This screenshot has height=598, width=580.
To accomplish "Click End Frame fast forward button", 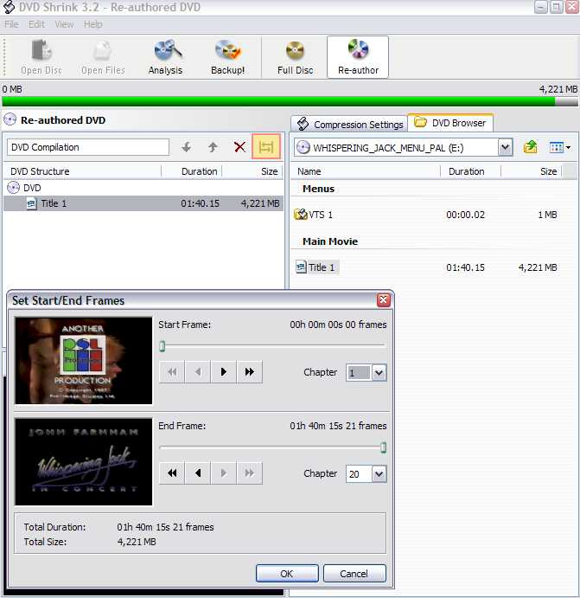I will click(250, 473).
